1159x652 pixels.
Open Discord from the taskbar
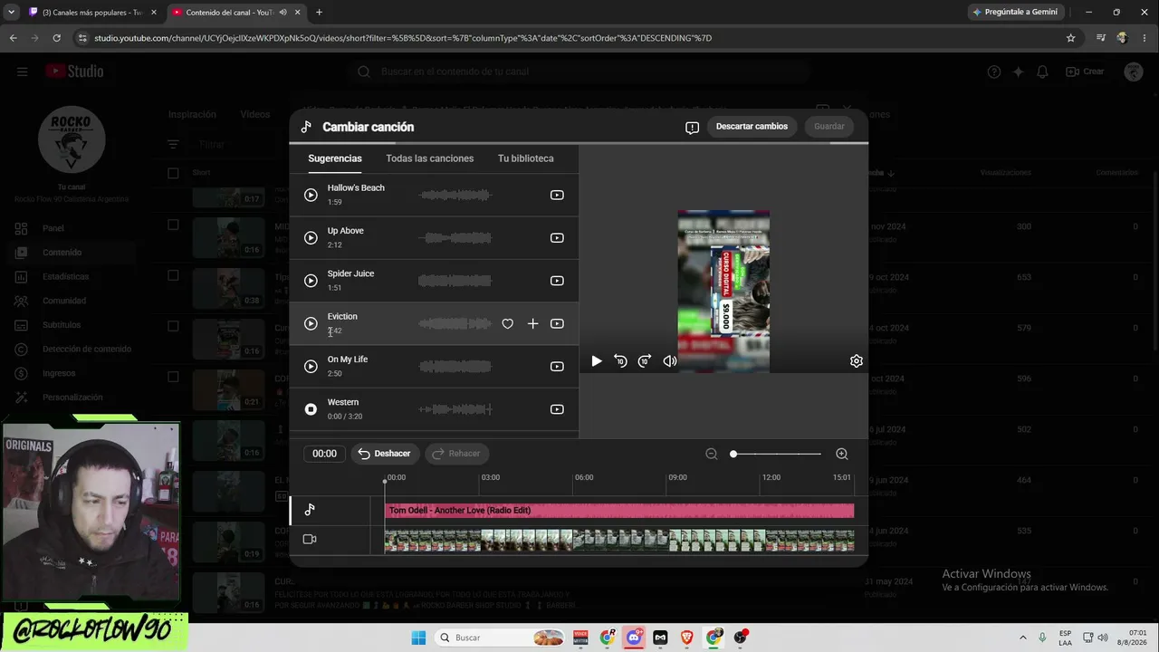click(634, 638)
